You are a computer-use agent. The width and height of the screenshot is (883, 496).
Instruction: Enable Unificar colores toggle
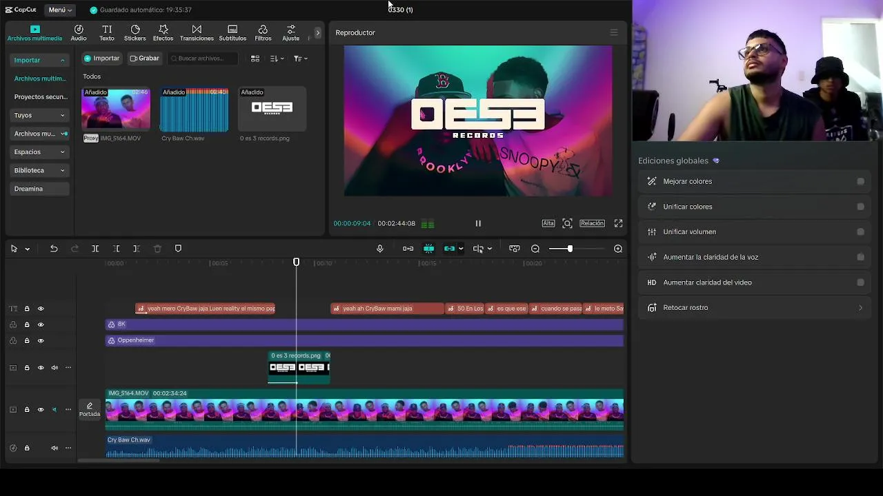[860, 207]
